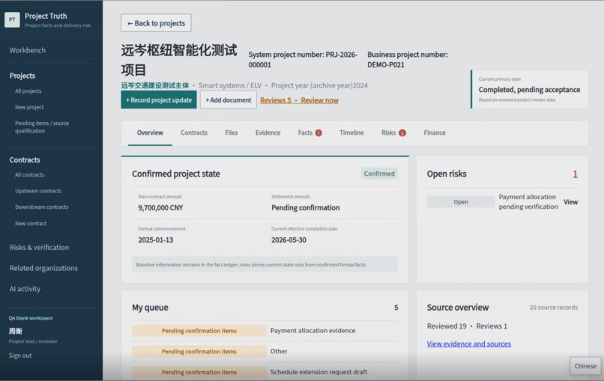The width and height of the screenshot is (604, 381).
Task: Click the Confirmed status badge
Action: coord(379,174)
